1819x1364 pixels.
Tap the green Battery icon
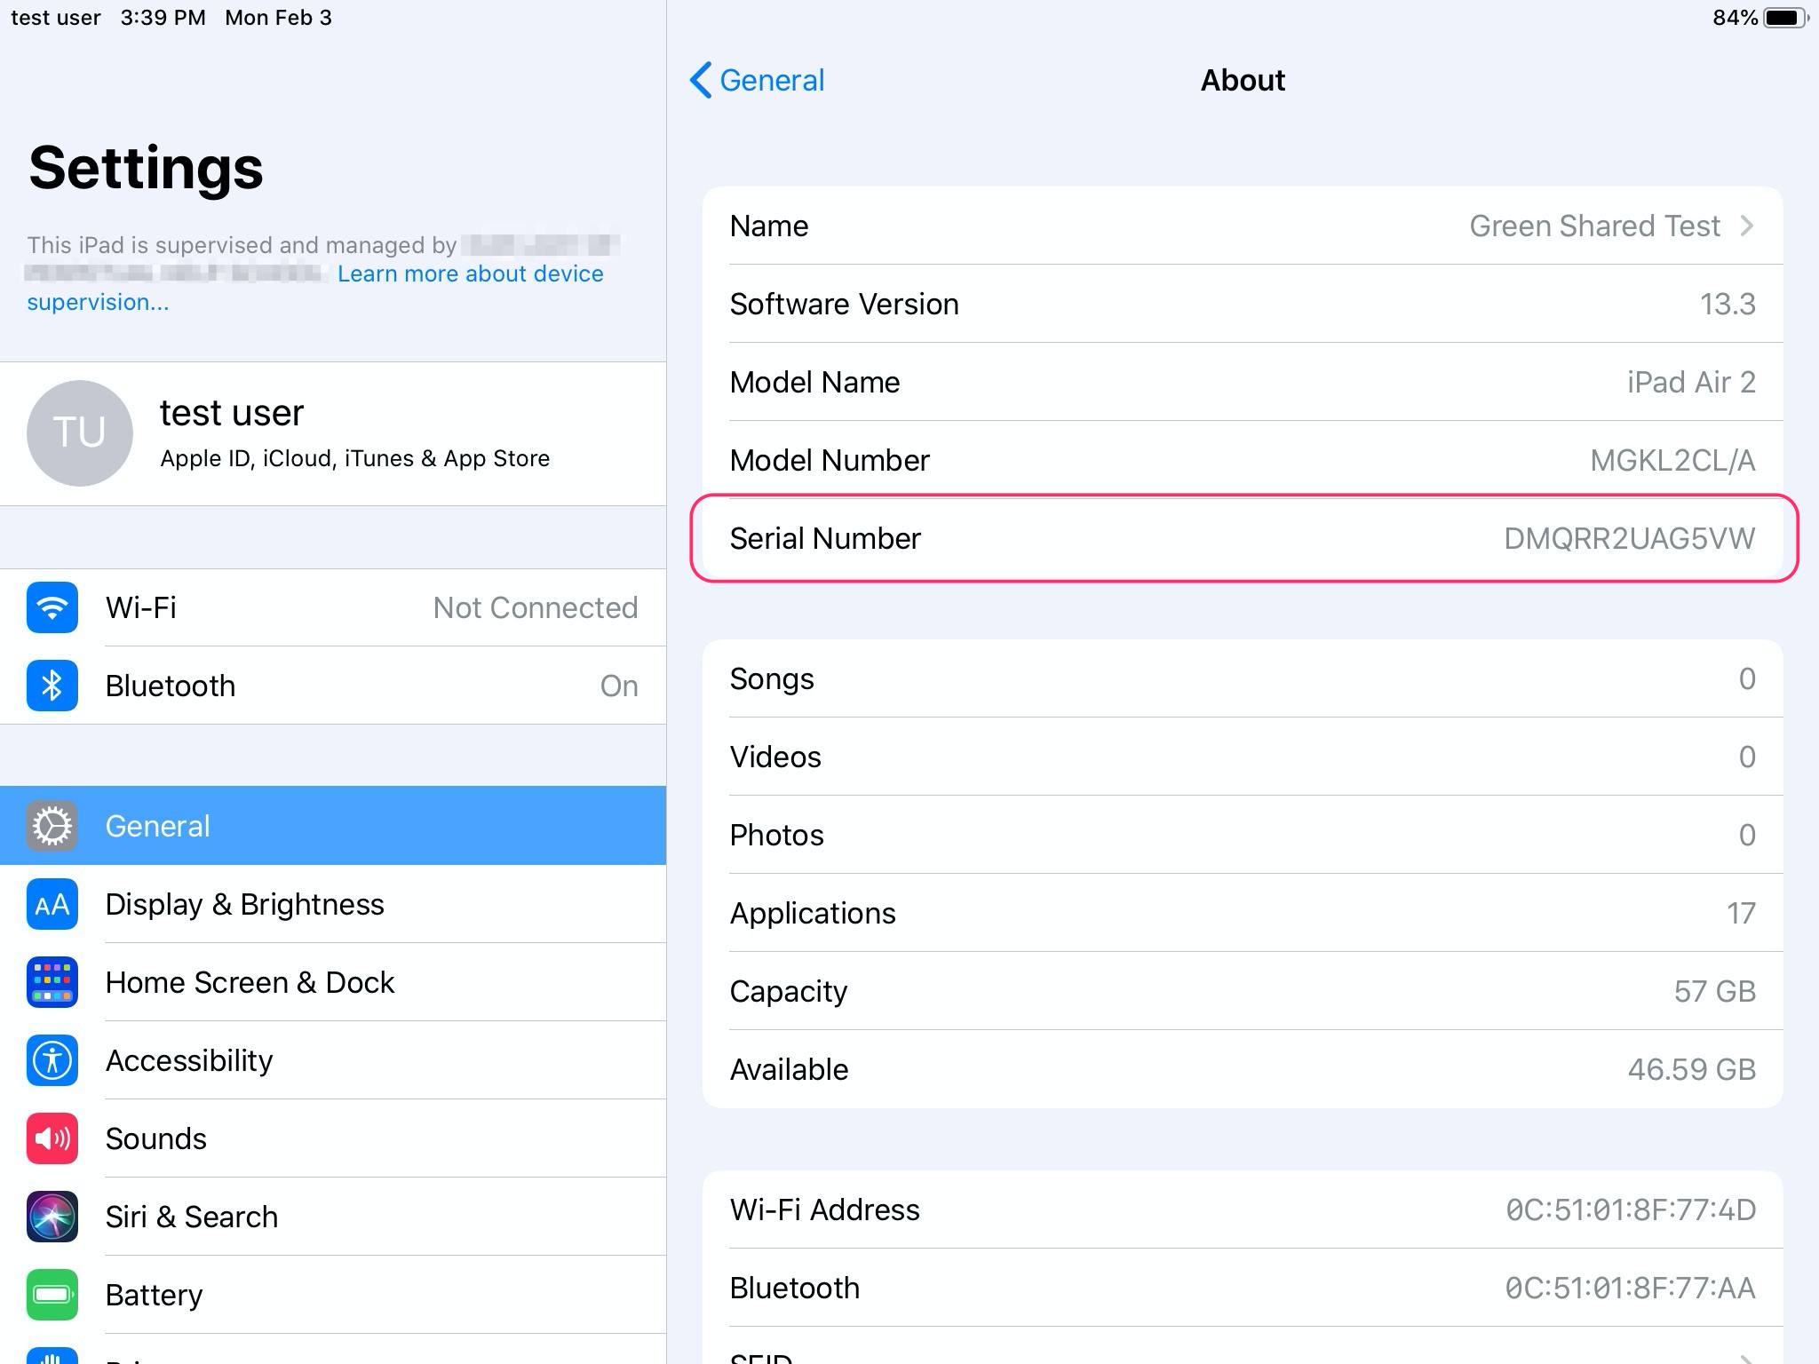click(52, 1295)
